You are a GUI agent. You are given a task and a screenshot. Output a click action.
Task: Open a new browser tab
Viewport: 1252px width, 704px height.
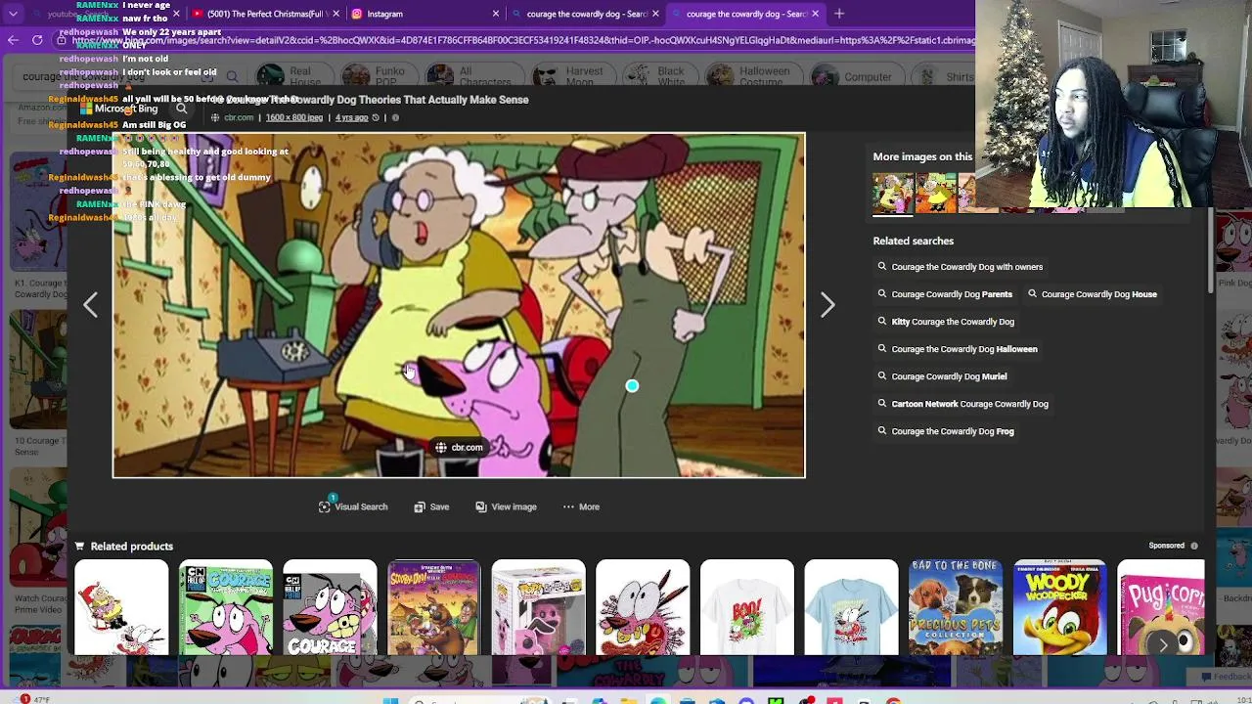pyautogui.click(x=839, y=14)
